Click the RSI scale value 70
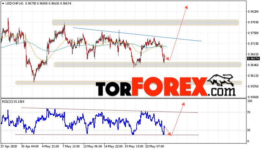The height and width of the screenshot is (150, 261). (x=249, y=112)
